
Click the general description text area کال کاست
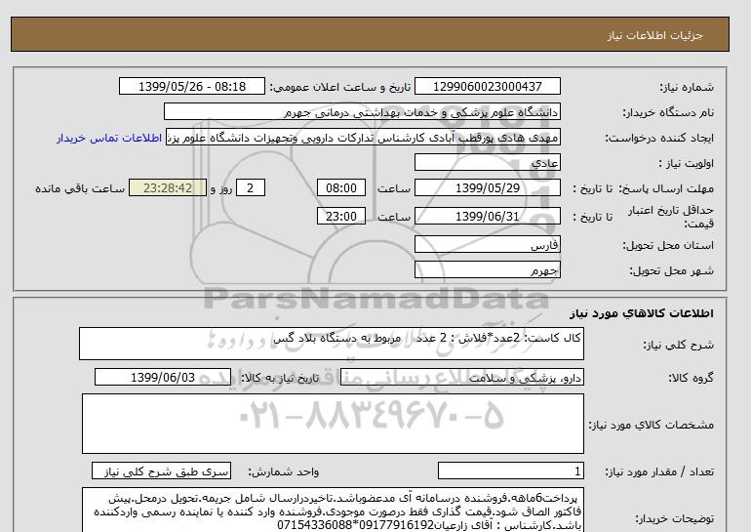332,344
